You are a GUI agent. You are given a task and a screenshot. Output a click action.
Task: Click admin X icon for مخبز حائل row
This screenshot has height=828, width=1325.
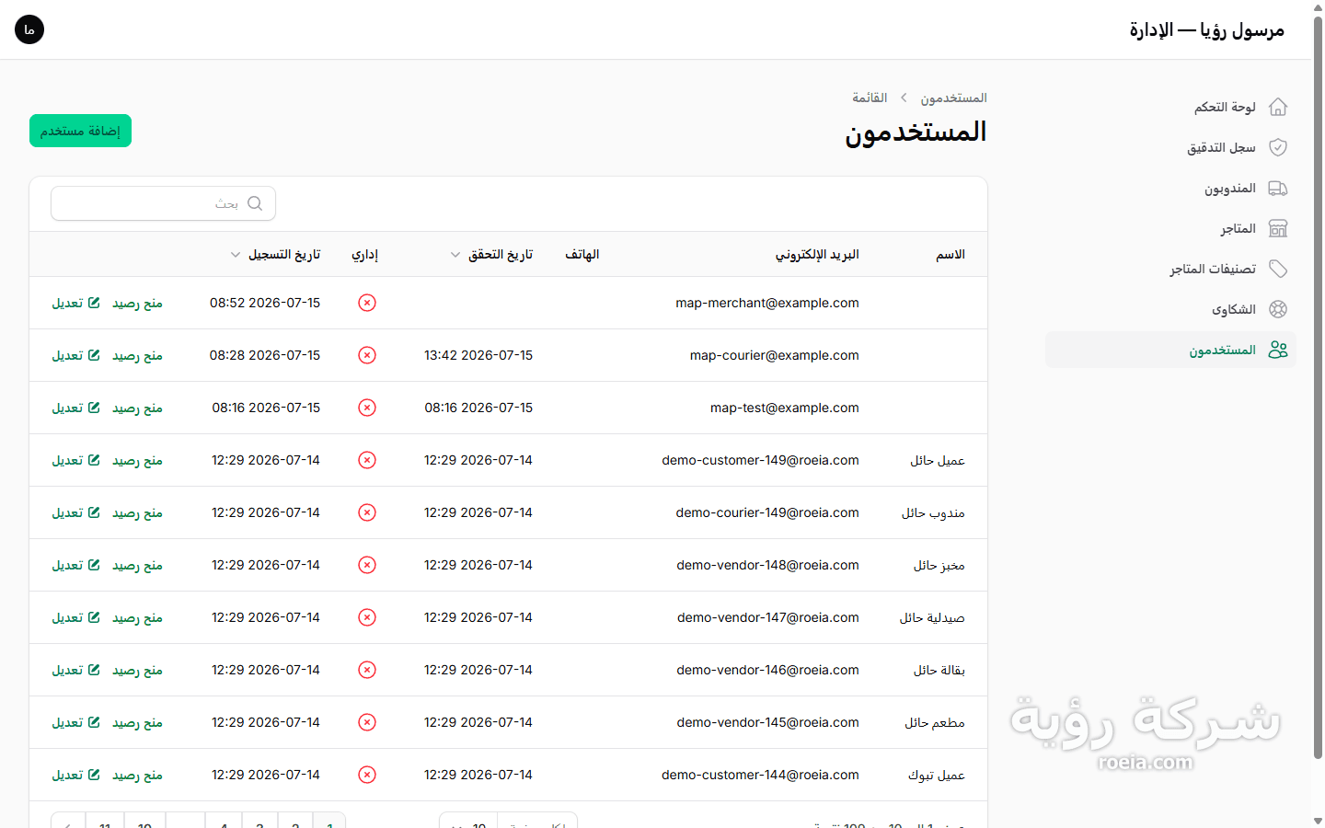coord(367,565)
